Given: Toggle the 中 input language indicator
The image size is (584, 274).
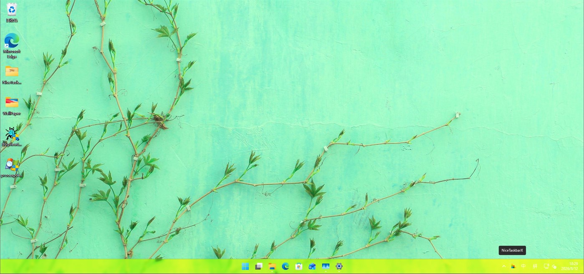Looking at the screenshot, I should [x=523, y=266].
